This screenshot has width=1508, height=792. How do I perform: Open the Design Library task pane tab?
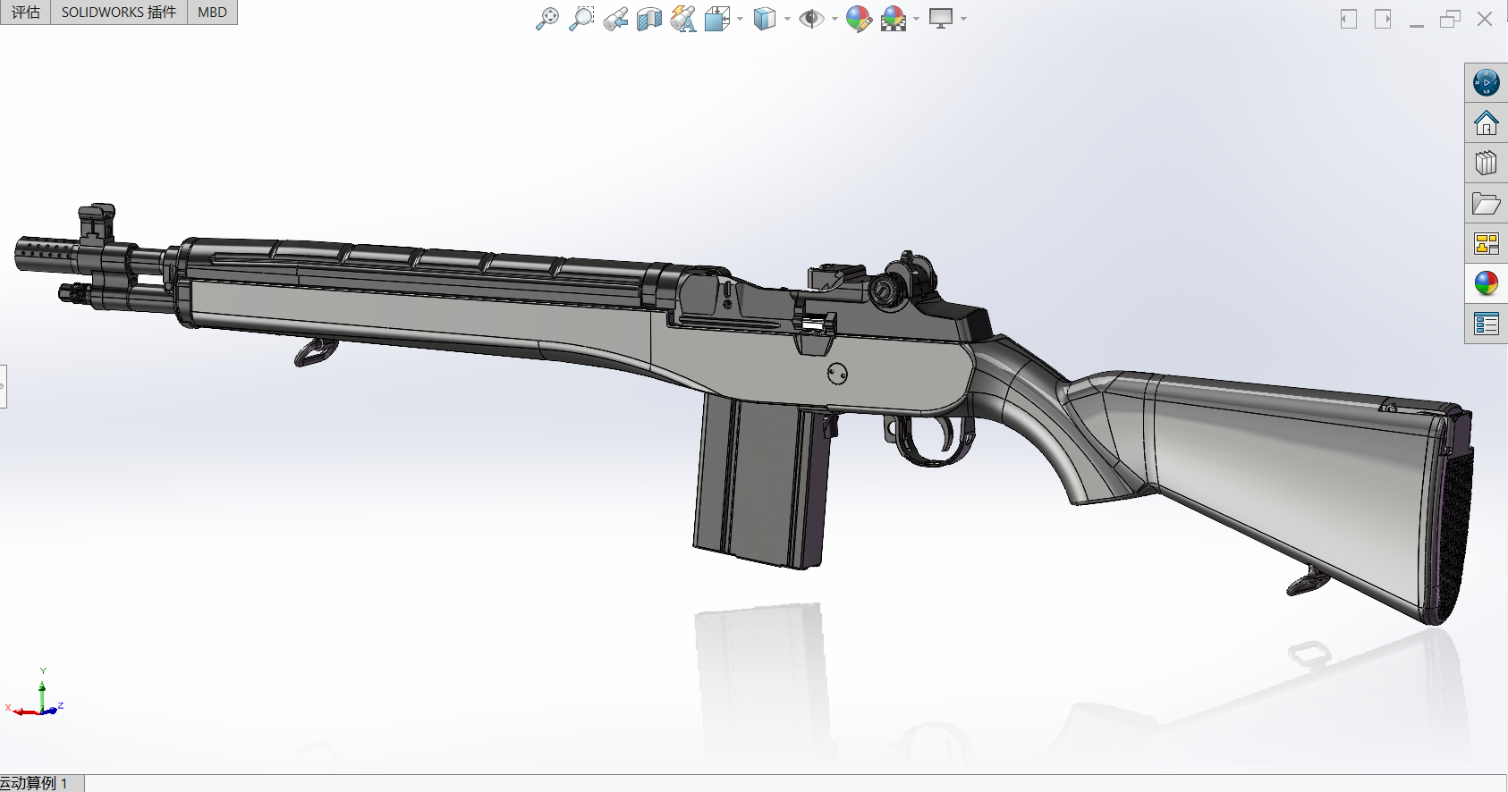pyautogui.click(x=1486, y=163)
